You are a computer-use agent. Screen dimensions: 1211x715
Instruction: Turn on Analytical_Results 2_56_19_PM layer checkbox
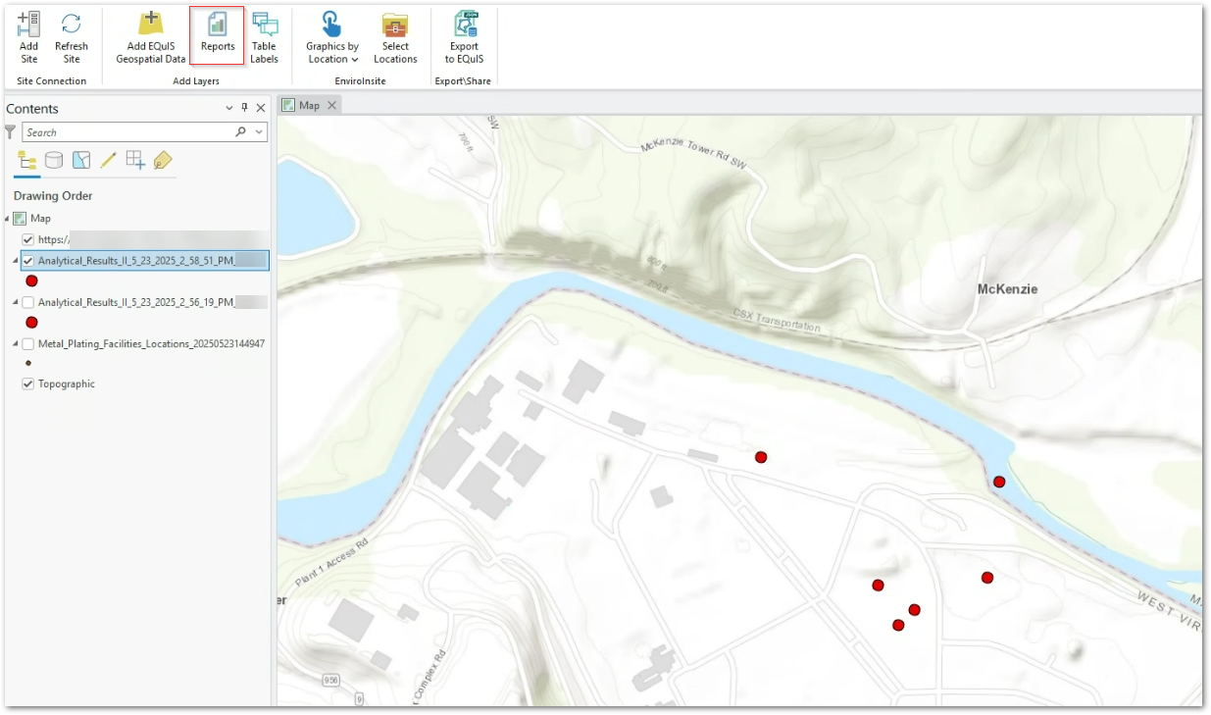(x=28, y=302)
